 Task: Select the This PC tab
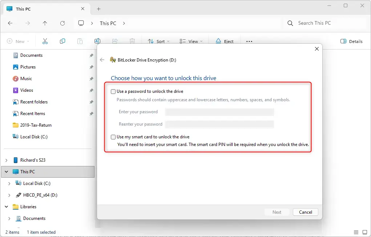point(47,9)
